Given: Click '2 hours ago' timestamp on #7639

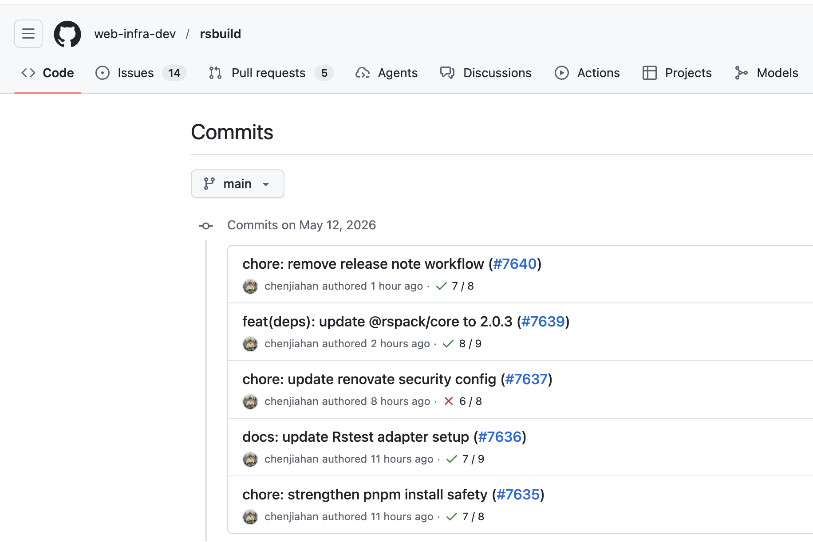Looking at the screenshot, I should [400, 344].
